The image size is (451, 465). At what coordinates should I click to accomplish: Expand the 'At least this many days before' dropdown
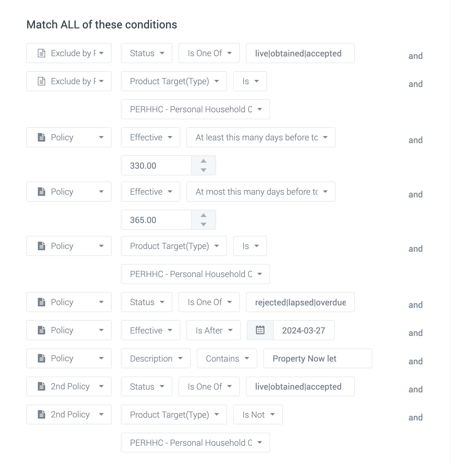261,137
